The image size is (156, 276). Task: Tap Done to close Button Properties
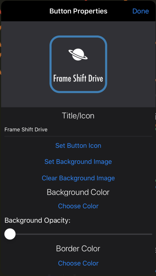coord(141,11)
